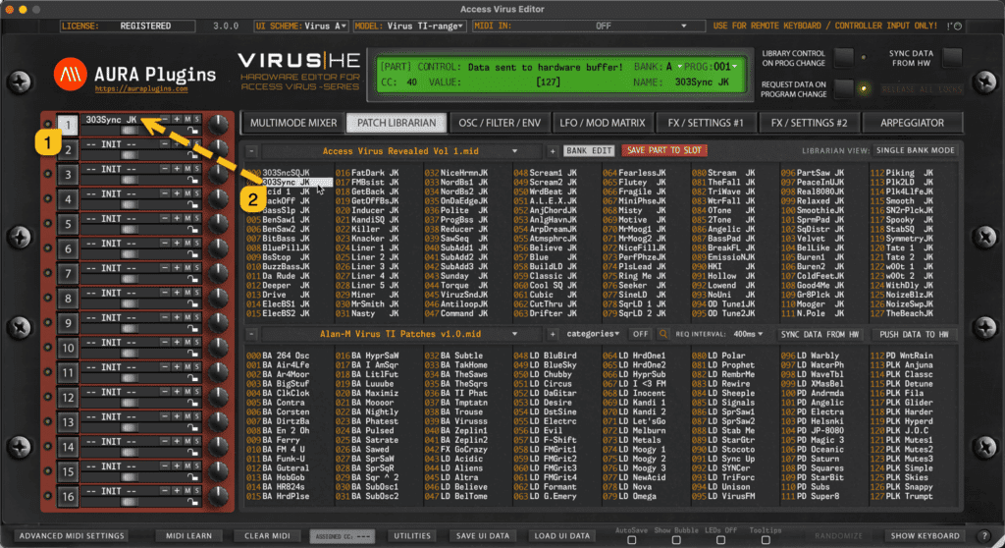Mute part 1 with M button

(x=187, y=120)
